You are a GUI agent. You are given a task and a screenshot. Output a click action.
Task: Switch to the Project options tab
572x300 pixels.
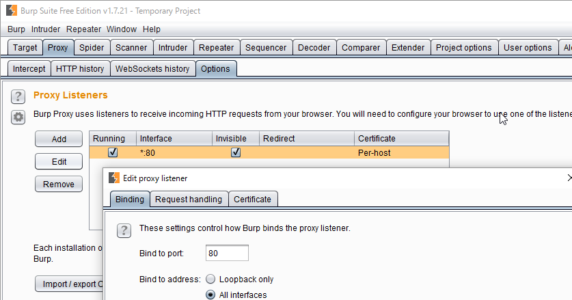coord(463,47)
